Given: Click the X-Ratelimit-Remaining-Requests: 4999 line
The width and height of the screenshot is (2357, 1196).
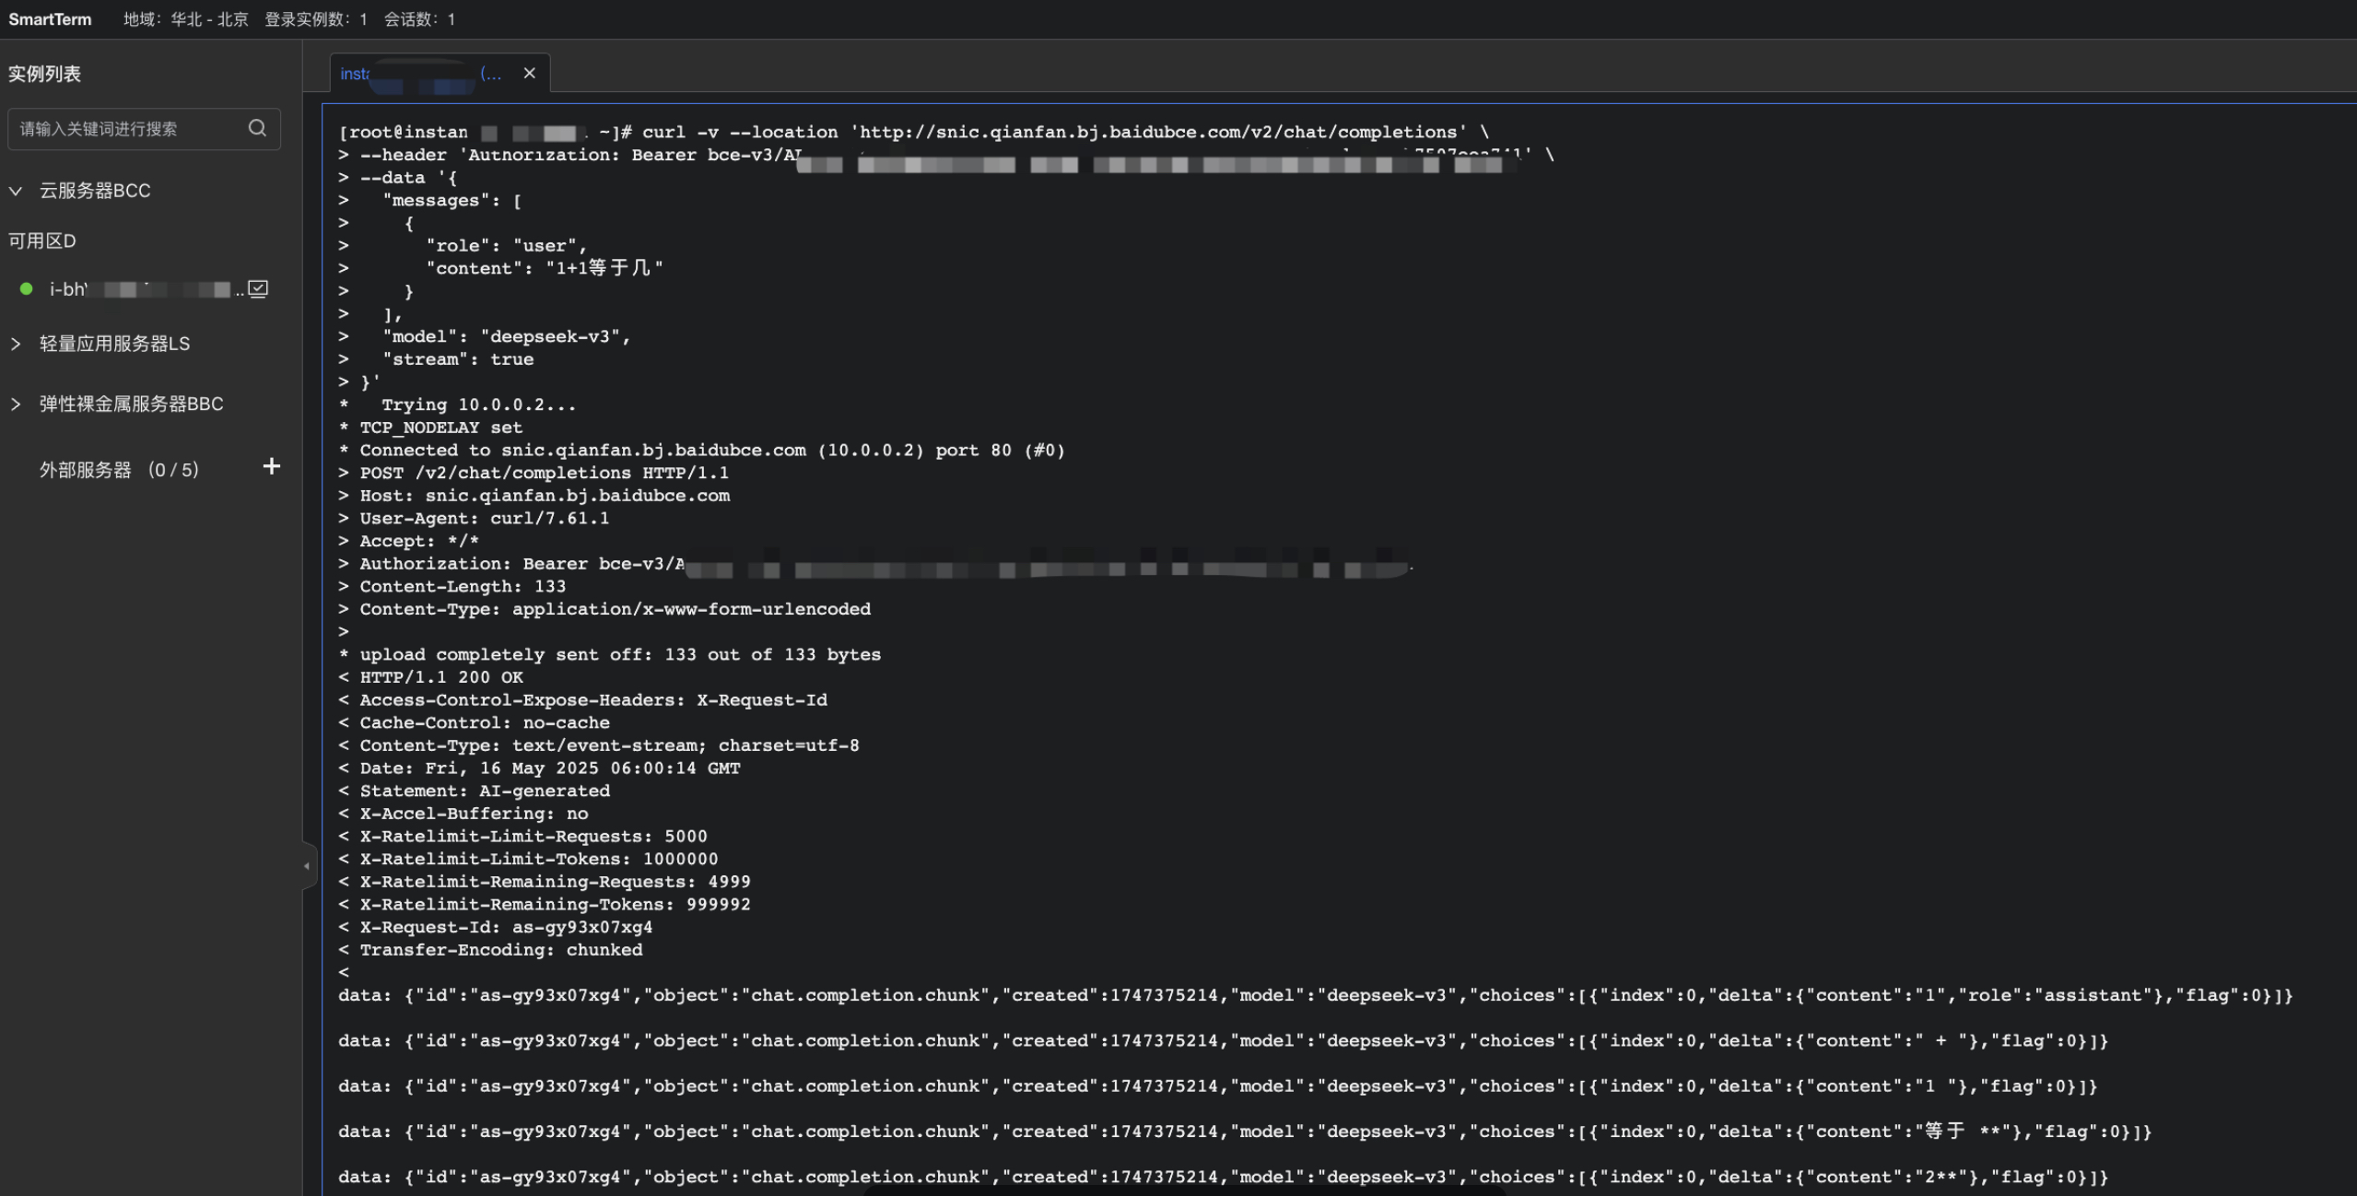Looking at the screenshot, I should click(x=544, y=882).
